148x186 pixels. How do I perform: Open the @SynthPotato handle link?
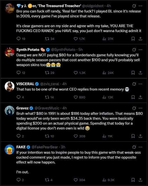(x=63, y=50)
